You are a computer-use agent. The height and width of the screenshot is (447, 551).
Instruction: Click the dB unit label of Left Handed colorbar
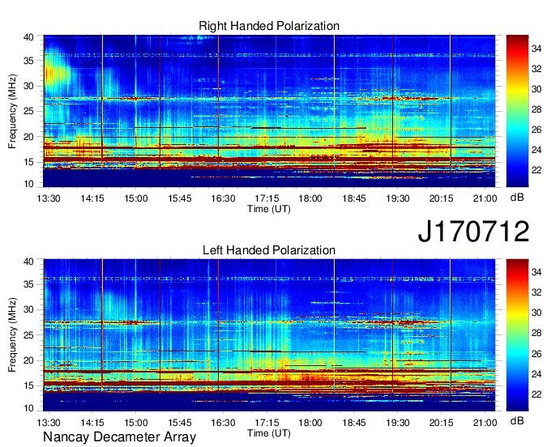[517, 421]
